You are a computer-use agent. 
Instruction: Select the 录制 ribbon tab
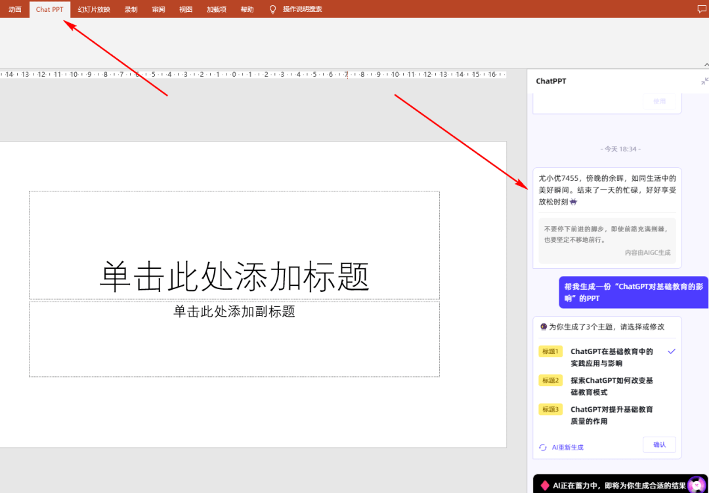click(131, 9)
